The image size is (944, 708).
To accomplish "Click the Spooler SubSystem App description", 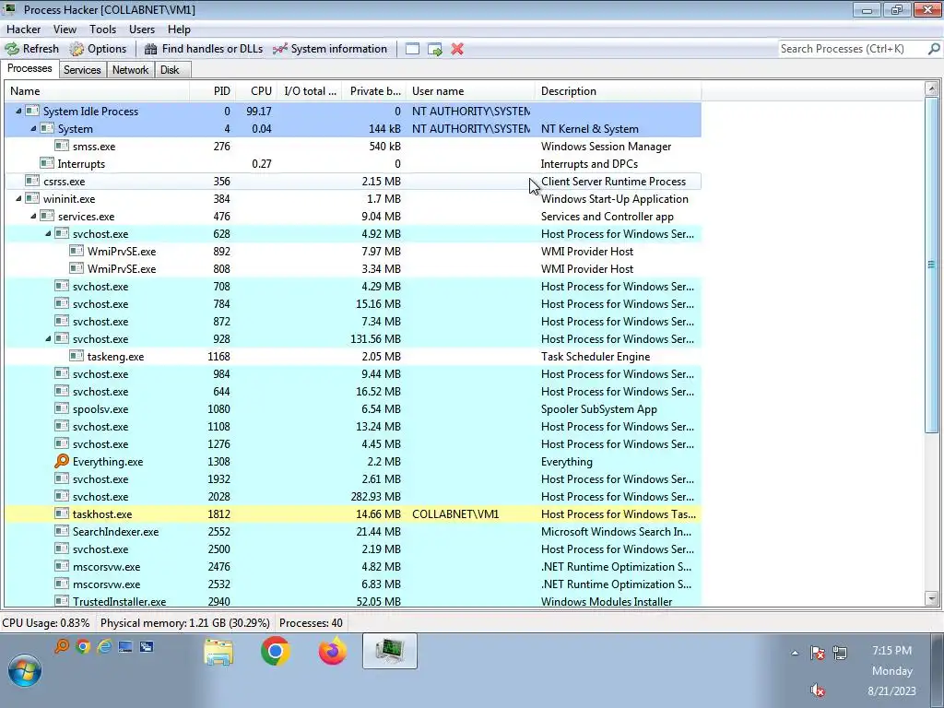I will (x=598, y=408).
